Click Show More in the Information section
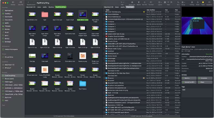Screen dimensions: 214x118 [x=209, y=54]
